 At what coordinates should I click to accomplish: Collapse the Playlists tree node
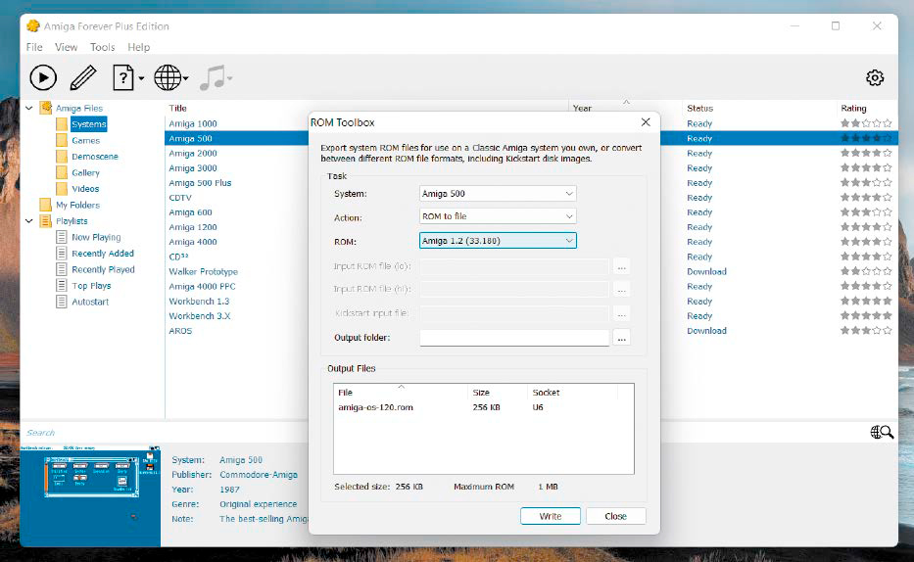pos(29,221)
